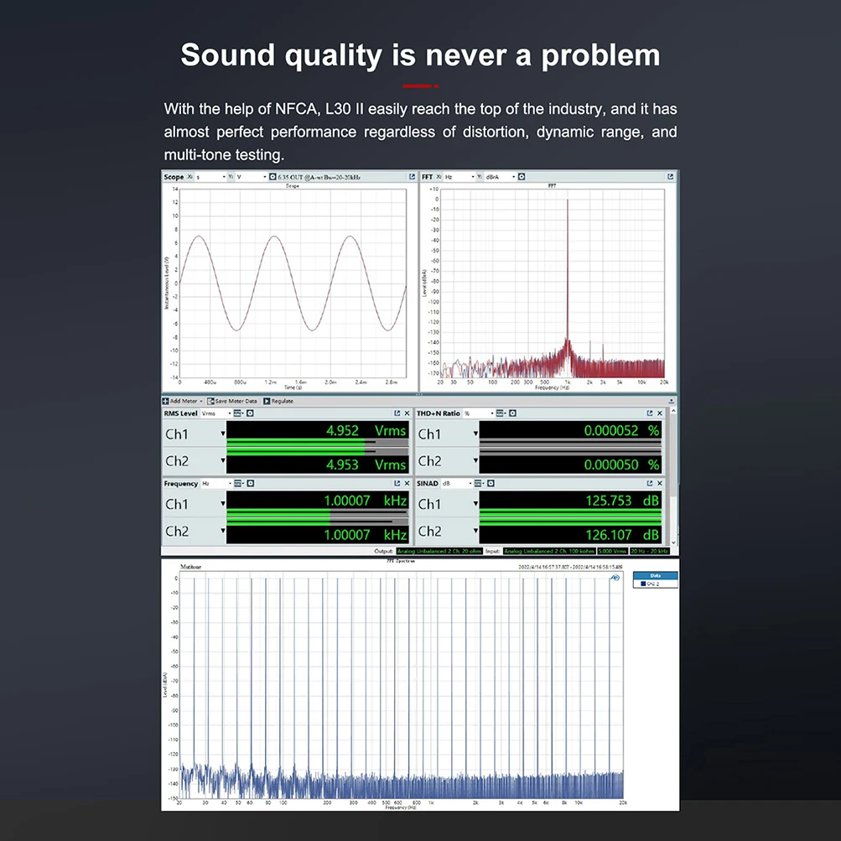Screen dimensions: 841x841
Task: Pop out the RMS Level meter
Action: (397, 413)
